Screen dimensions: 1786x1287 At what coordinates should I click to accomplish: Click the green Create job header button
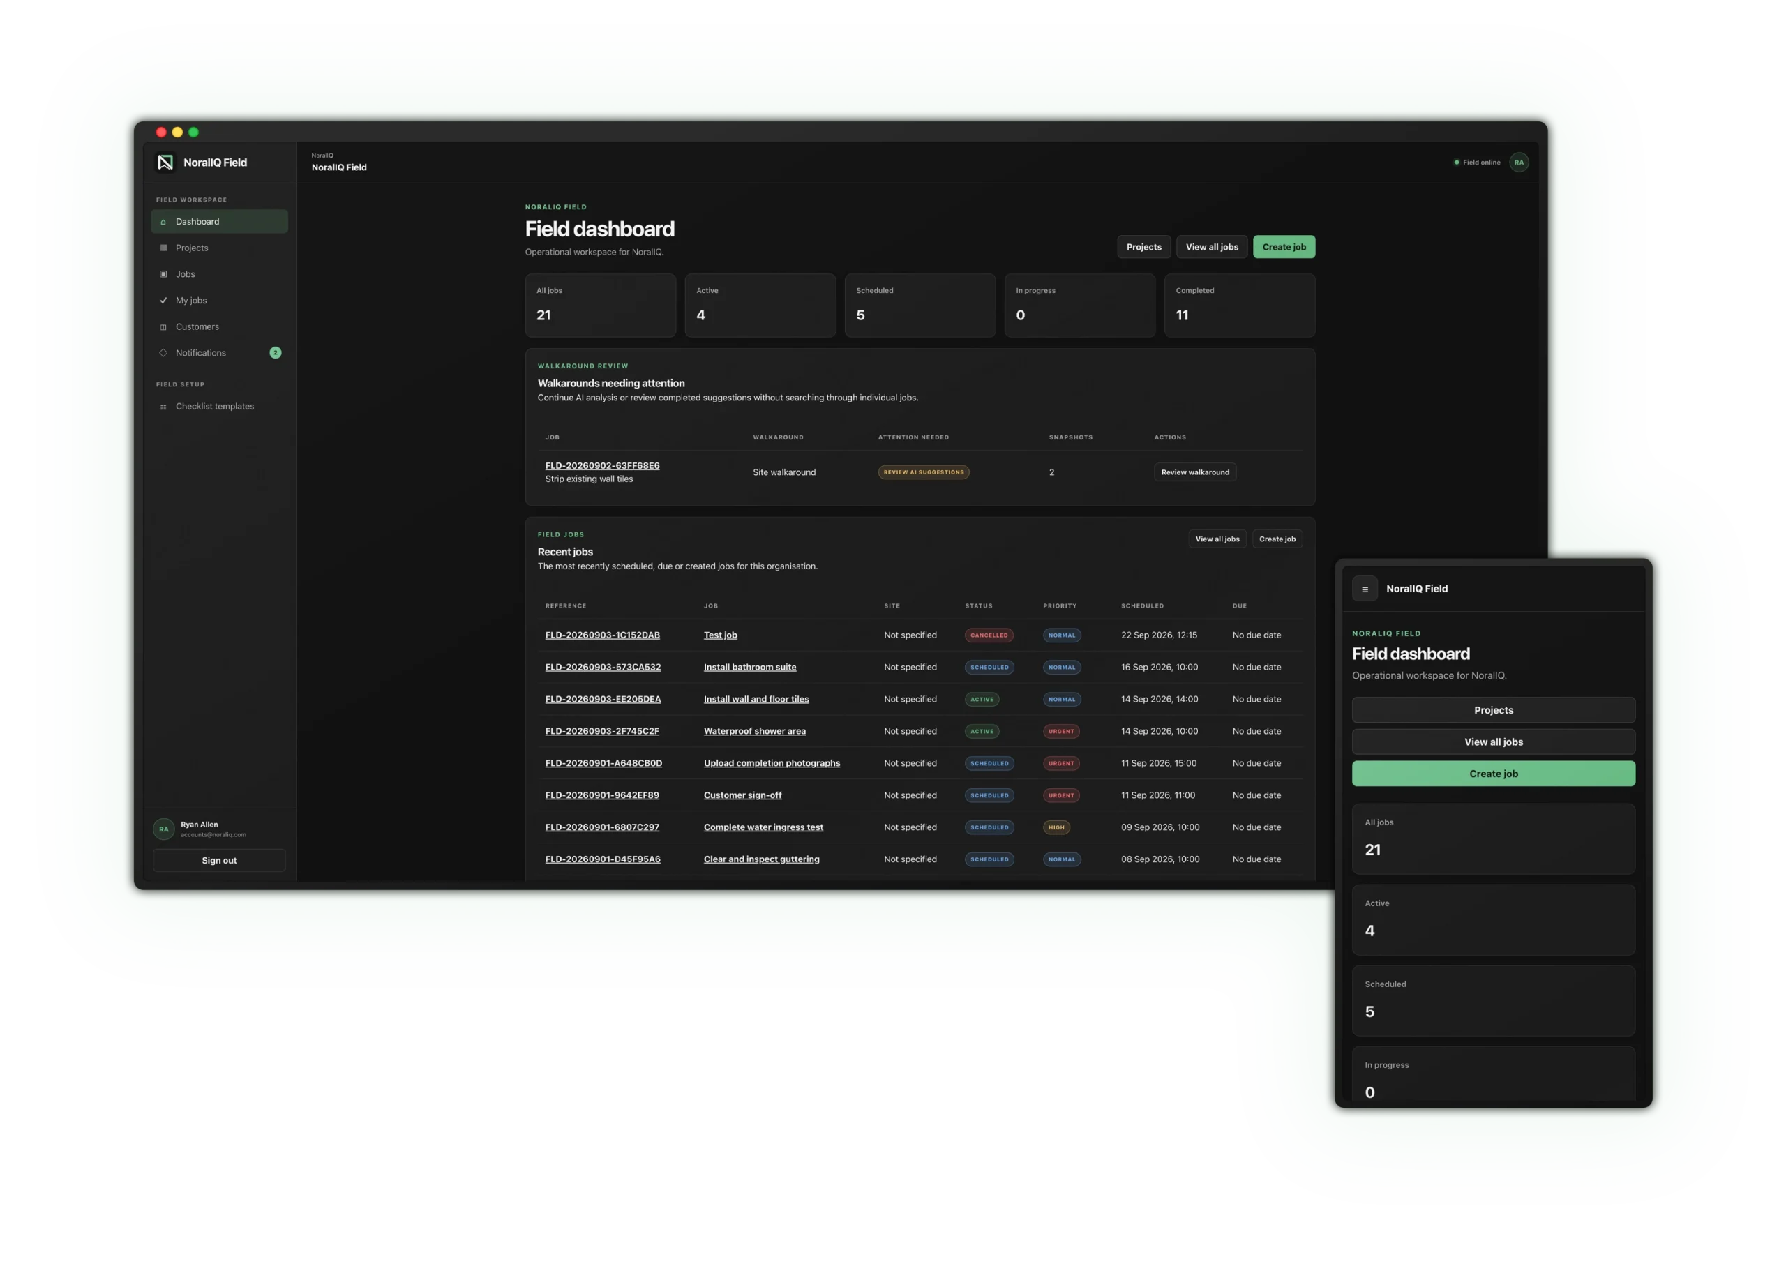(1284, 247)
